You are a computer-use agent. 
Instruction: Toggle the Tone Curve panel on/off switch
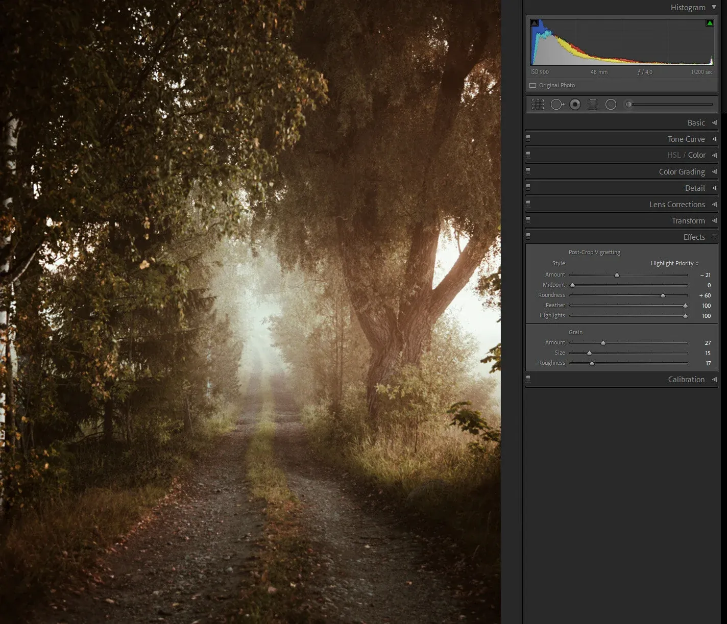click(x=528, y=138)
